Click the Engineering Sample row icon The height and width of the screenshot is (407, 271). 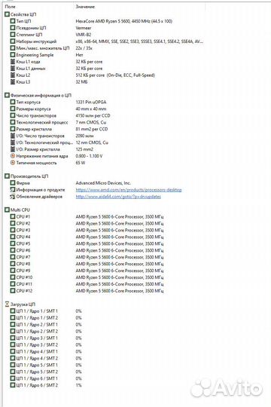pyautogui.click(x=13, y=55)
